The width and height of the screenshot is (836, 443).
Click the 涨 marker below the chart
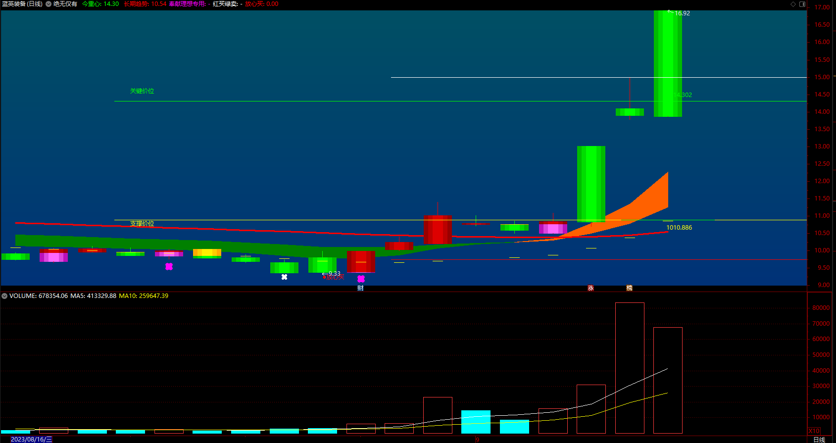point(590,288)
